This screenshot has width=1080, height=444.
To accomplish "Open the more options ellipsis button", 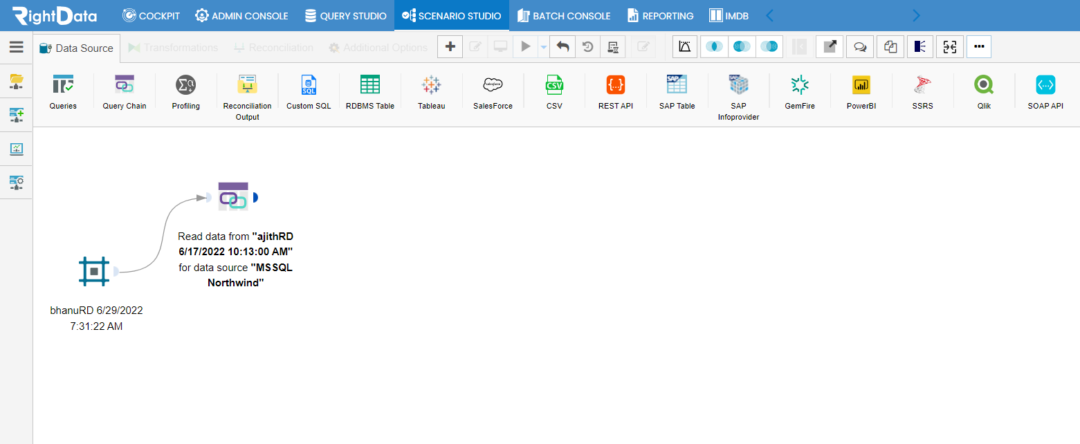I will tap(979, 47).
